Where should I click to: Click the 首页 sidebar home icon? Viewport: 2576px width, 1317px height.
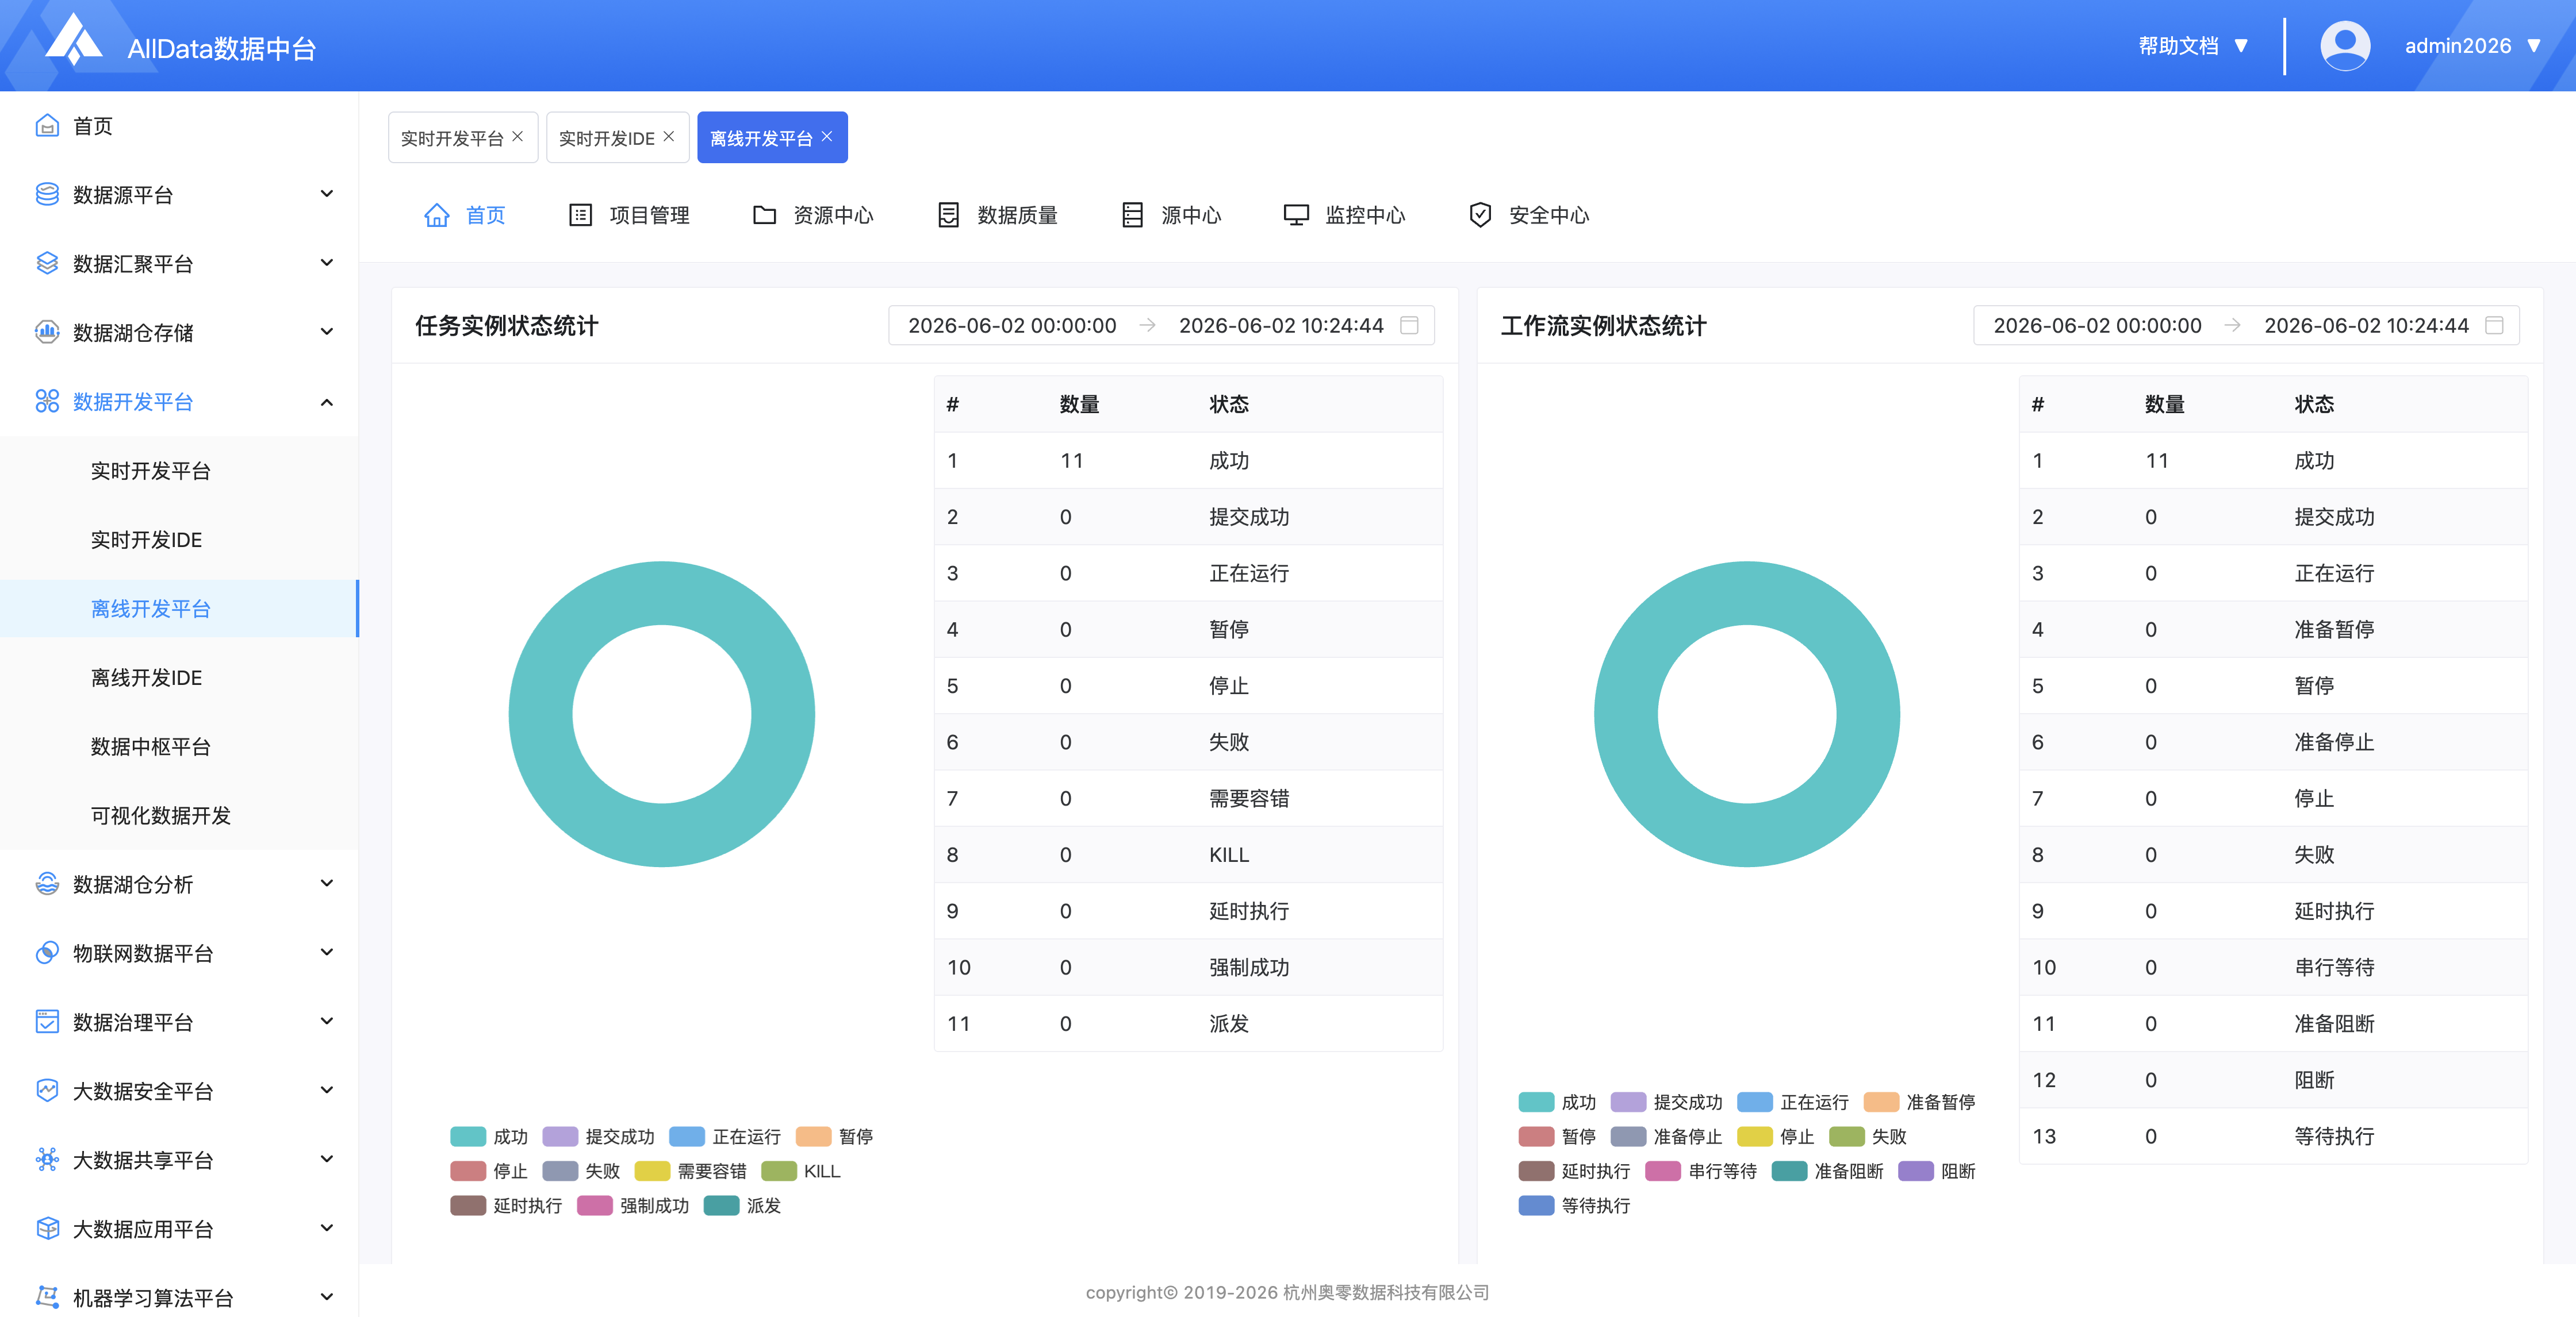[x=47, y=126]
